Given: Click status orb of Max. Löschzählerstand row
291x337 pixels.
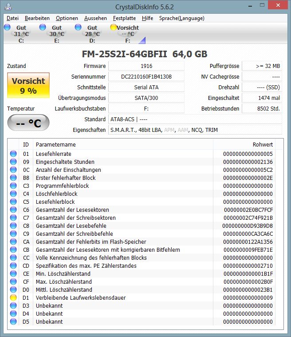Looking at the screenshot, I should (13, 281).
